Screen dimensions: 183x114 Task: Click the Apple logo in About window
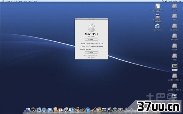[x=91, y=27]
